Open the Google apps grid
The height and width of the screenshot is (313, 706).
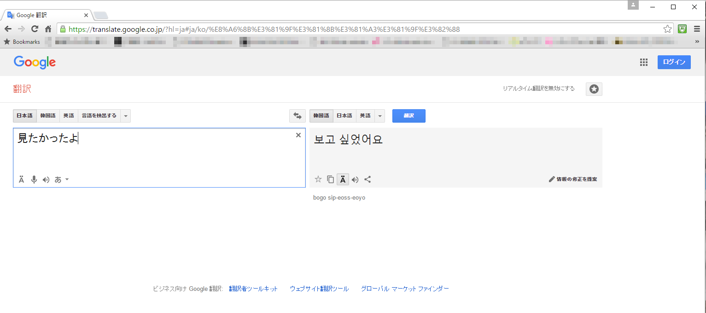click(x=644, y=62)
